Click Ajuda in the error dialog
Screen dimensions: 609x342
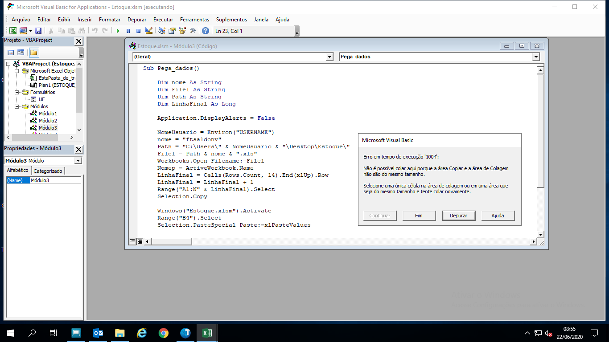coord(498,216)
